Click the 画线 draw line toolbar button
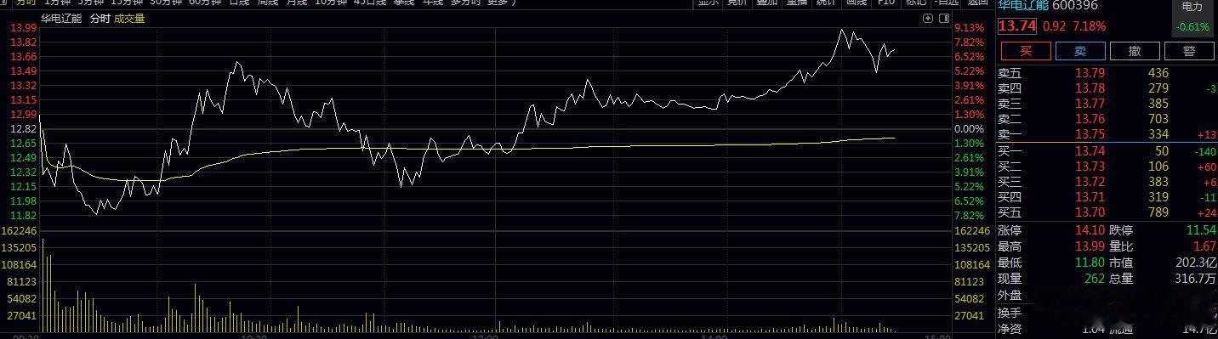The image size is (1218, 339). (x=857, y=3)
